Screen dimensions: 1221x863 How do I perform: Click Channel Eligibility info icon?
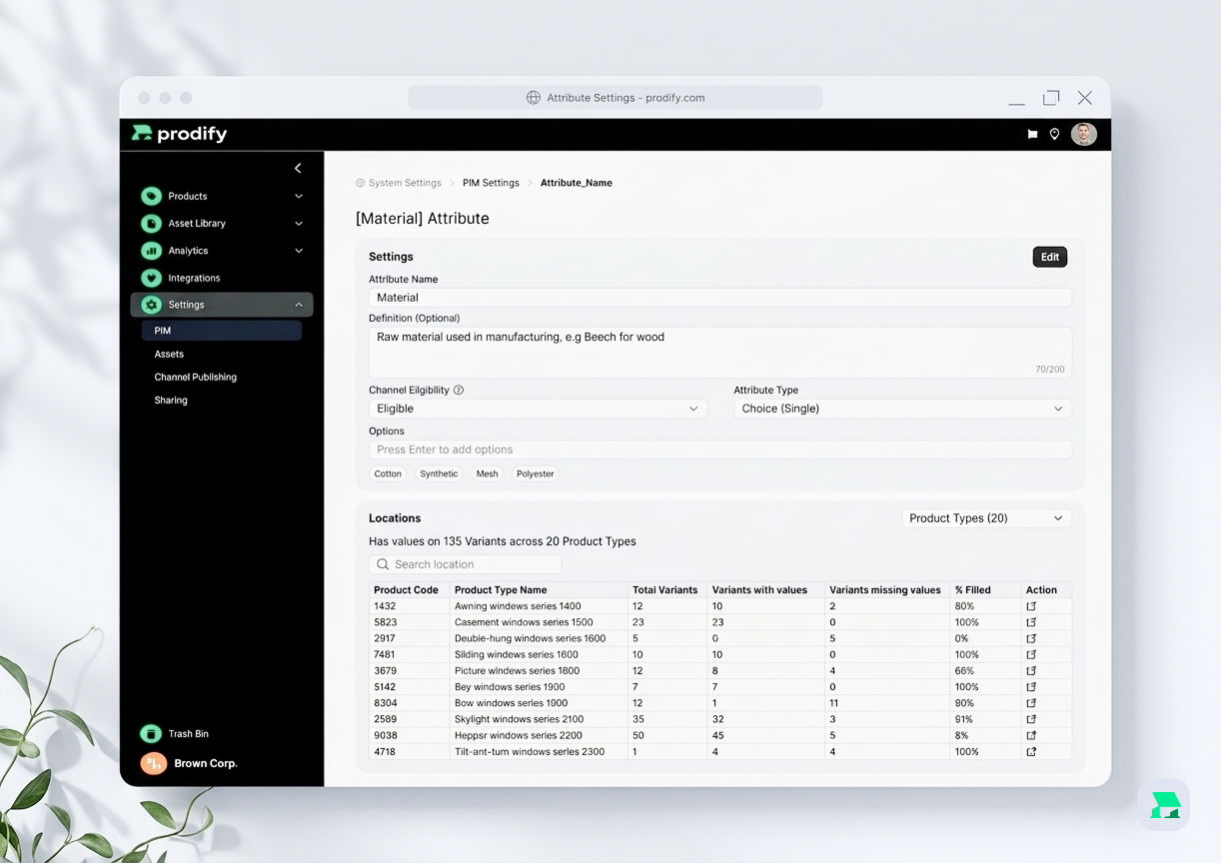(x=459, y=391)
